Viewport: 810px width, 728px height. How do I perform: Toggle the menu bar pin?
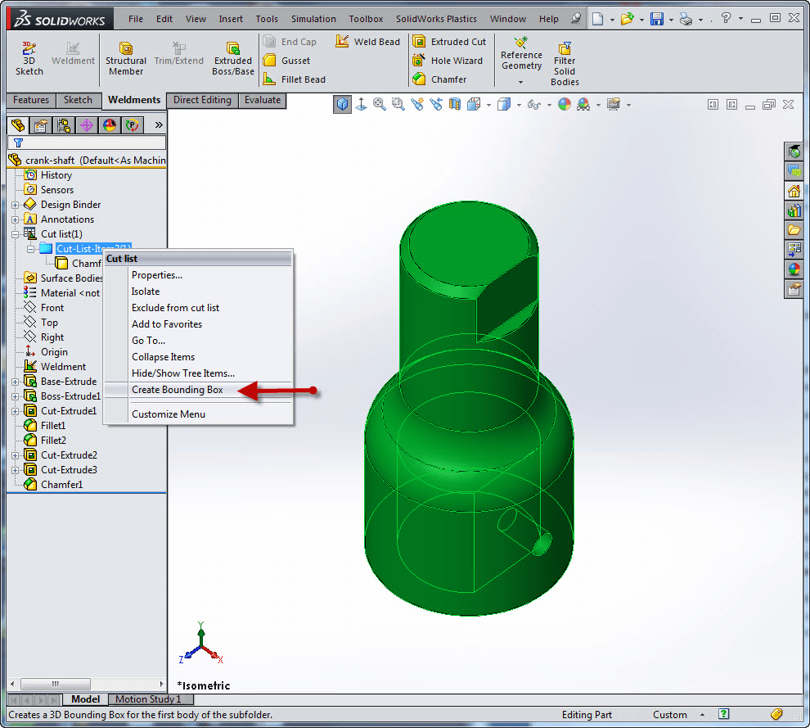pyautogui.click(x=576, y=19)
